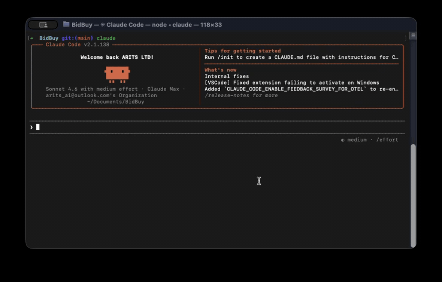This screenshot has width=442, height=282.
Task: Click the What's new heading
Action: pos(220,70)
